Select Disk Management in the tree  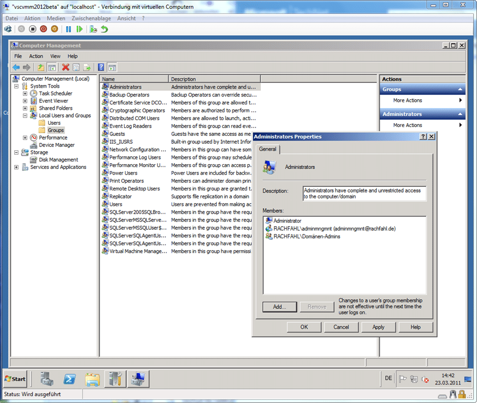click(58, 160)
